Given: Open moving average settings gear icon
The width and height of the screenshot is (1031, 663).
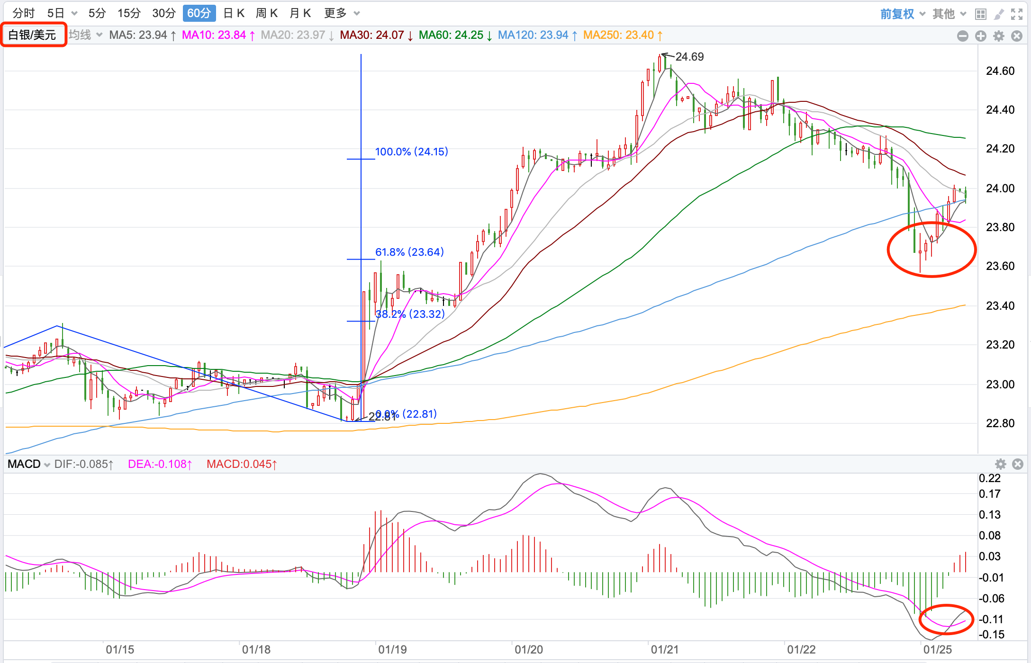Looking at the screenshot, I should tap(998, 36).
